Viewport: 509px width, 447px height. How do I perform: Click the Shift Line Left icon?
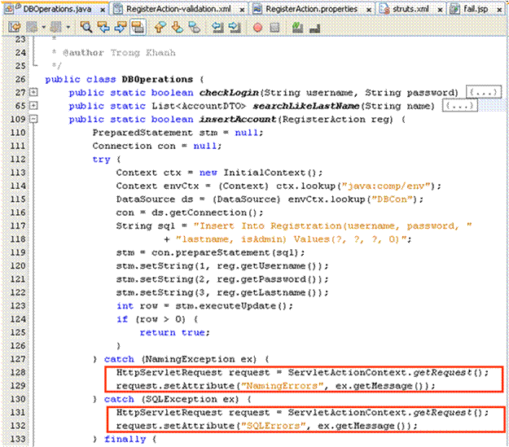tap(217, 27)
